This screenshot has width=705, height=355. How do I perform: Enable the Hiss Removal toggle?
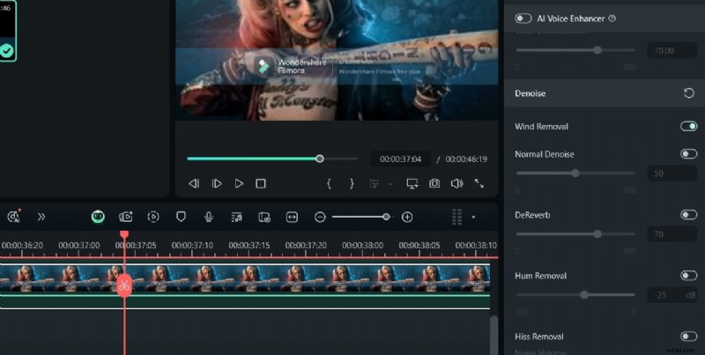689,337
